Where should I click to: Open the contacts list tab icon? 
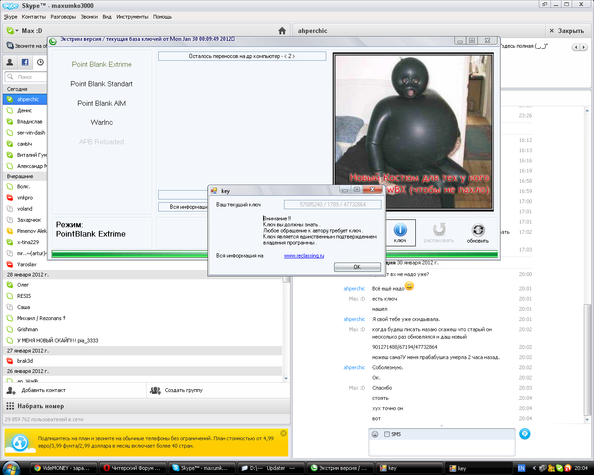tap(10, 62)
